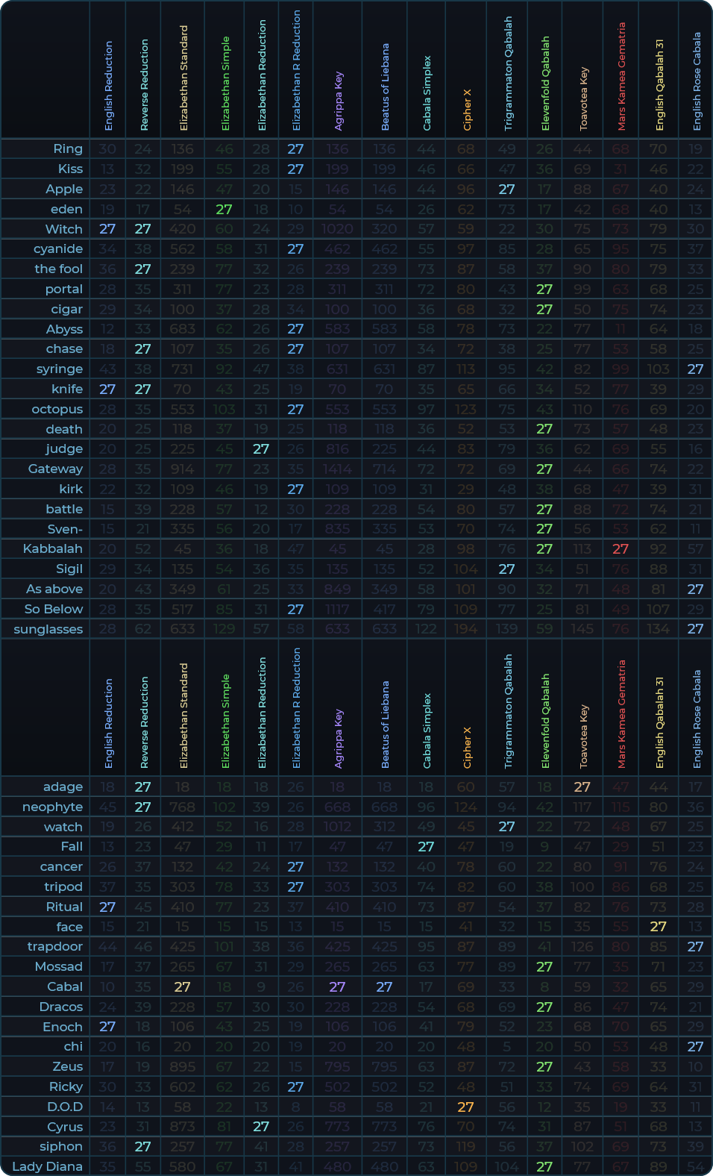Select the English Qabalah 31 value 27 for face

click(659, 927)
